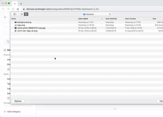The width and height of the screenshot is (163, 117).
Task: Select the logo.png file
Action: (x=21, y=25)
